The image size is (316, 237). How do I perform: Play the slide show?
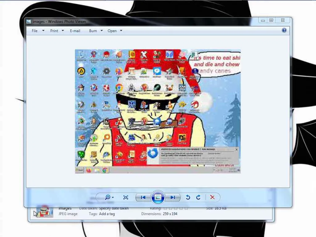pos(158,197)
